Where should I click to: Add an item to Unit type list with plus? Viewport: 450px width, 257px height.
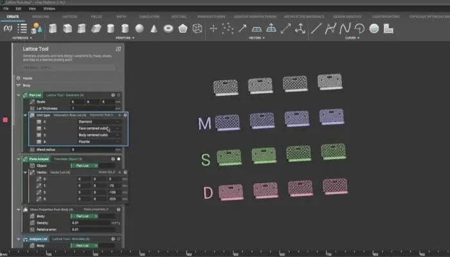pyautogui.click(x=120, y=115)
